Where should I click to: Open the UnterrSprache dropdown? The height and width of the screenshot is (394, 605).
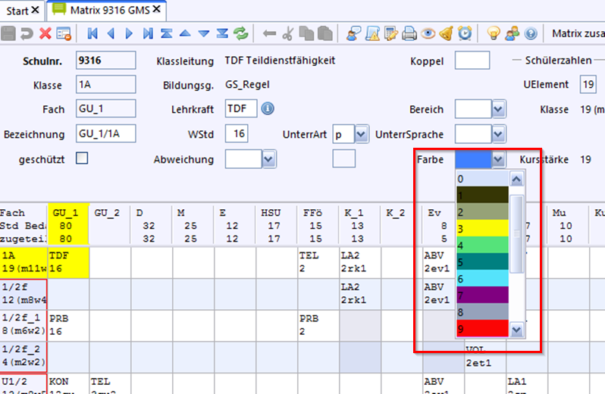498,134
